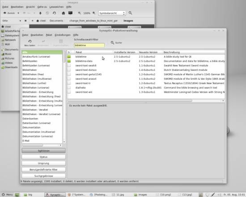
Task: Click the file manager search magnifier icon
Action: (130, 13)
